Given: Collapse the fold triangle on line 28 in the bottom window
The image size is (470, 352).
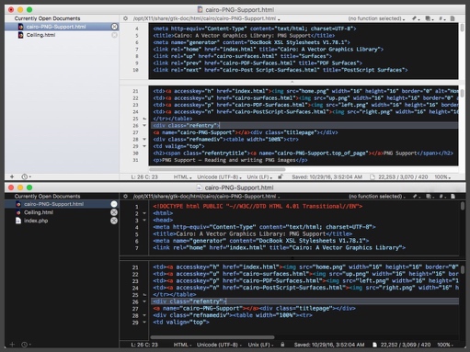Looking at the screenshot, I should coord(144,315).
